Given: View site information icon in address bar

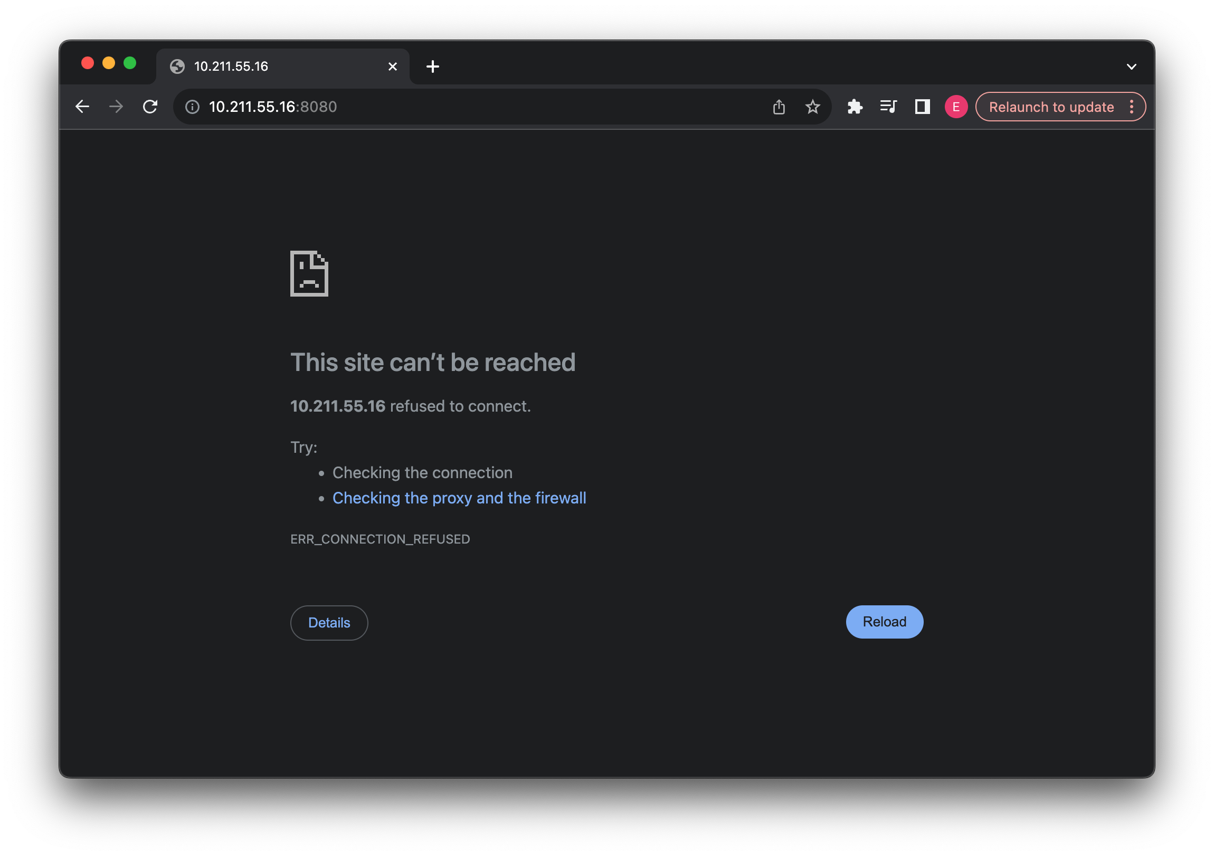Looking at the screenshot, I should point(193,107).
